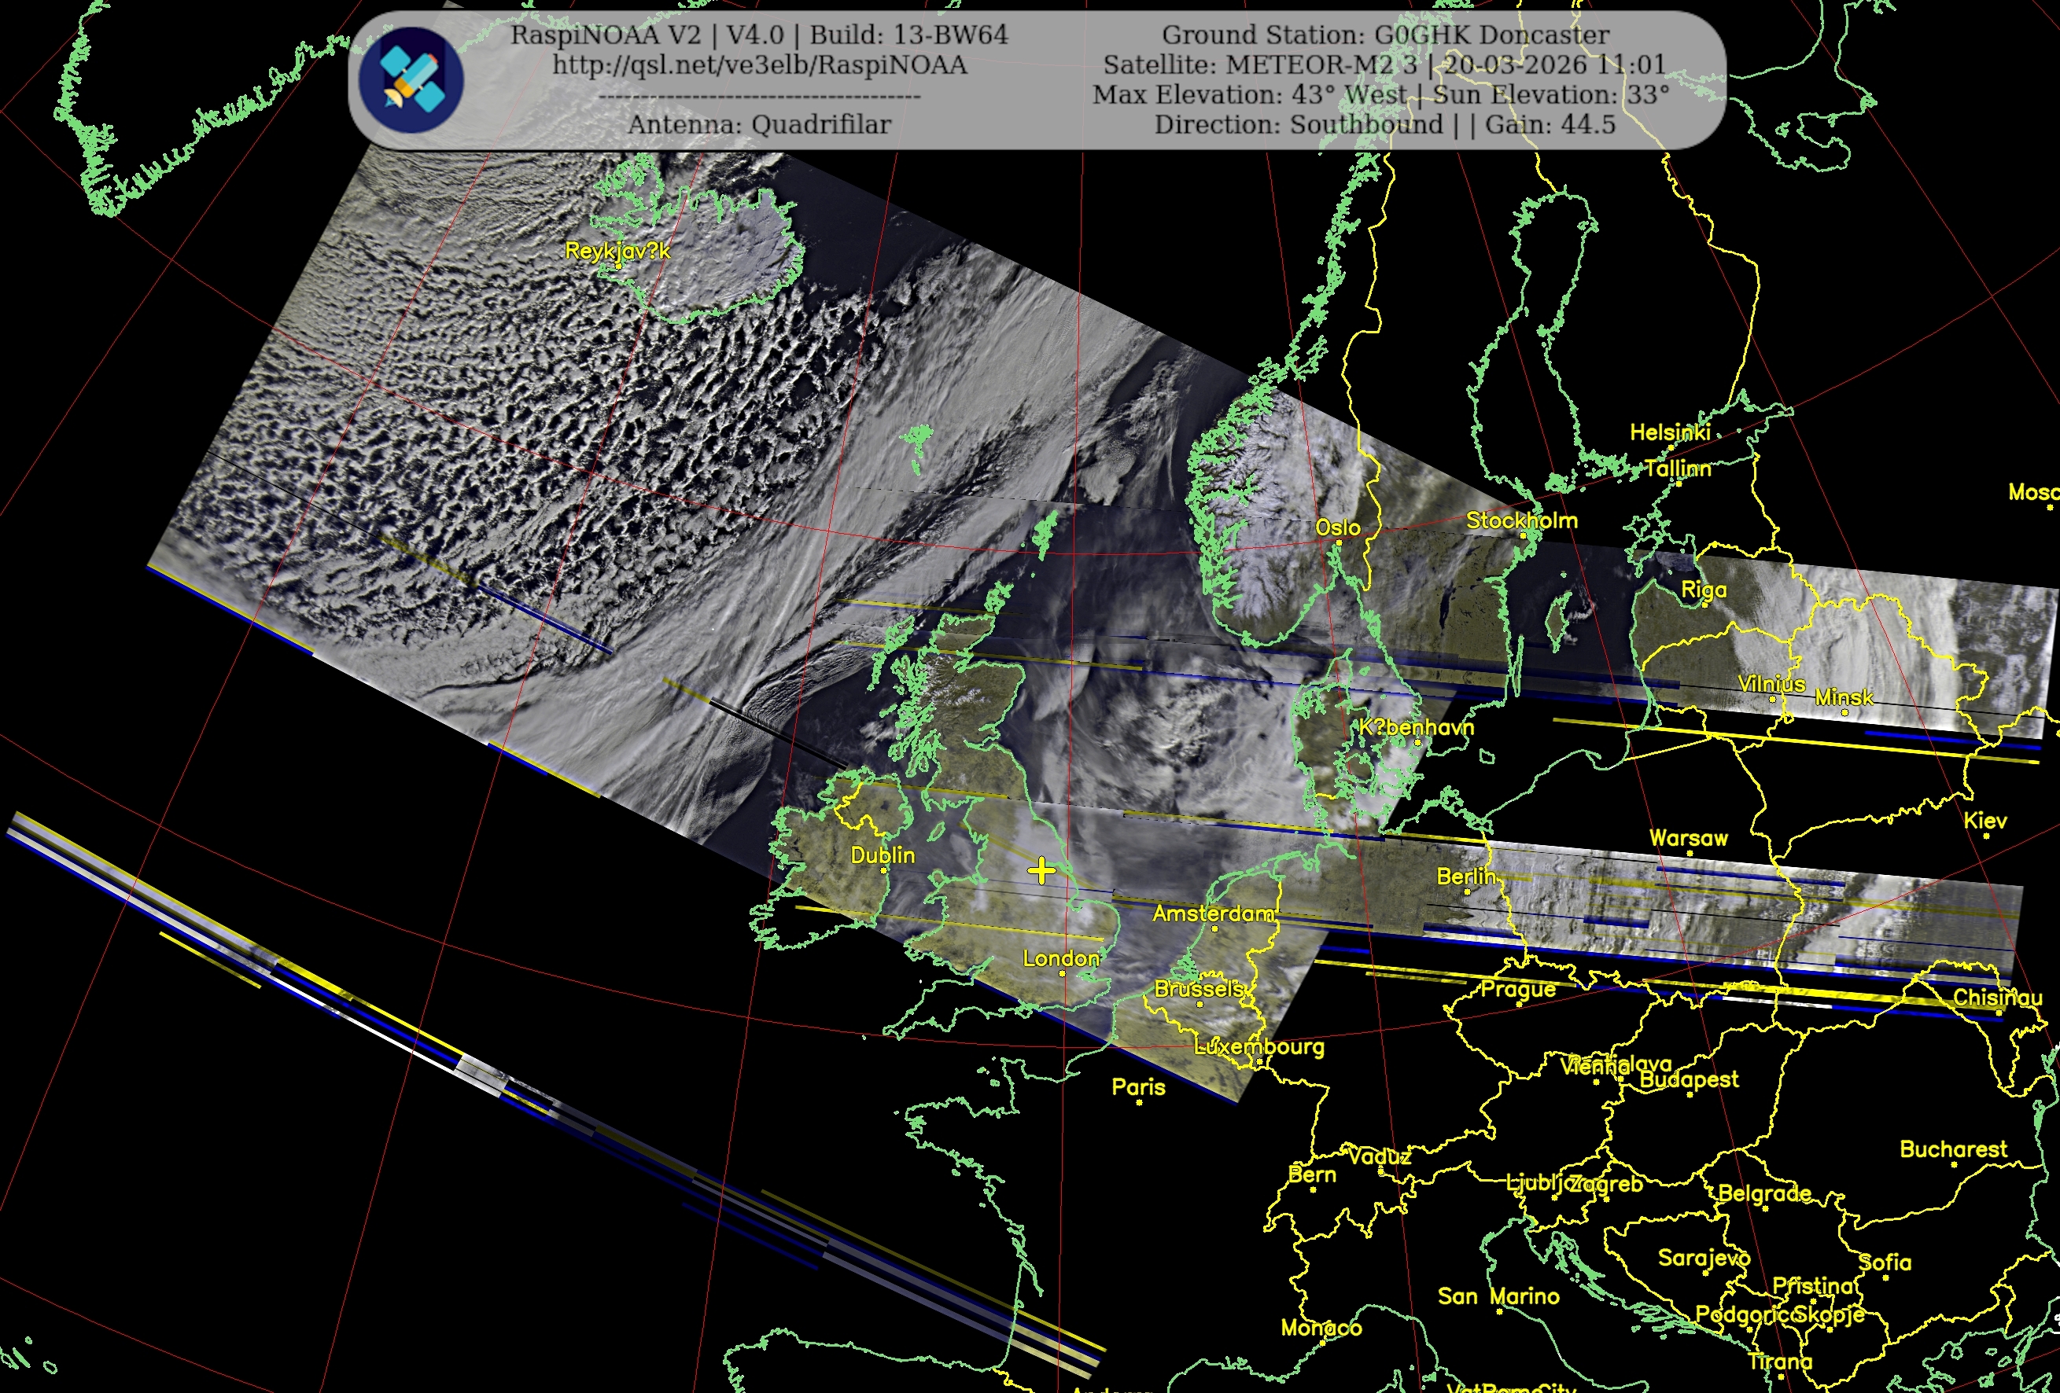Select the Stockholm city label
This screenshot has width=2060, height=1393.
(x=1521, y=520)
